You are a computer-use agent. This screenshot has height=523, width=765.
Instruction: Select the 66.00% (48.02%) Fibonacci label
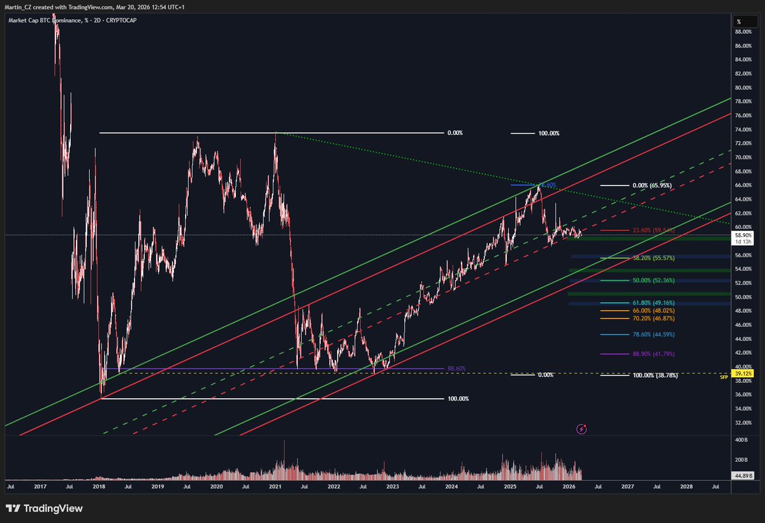(x=654, y=311)
